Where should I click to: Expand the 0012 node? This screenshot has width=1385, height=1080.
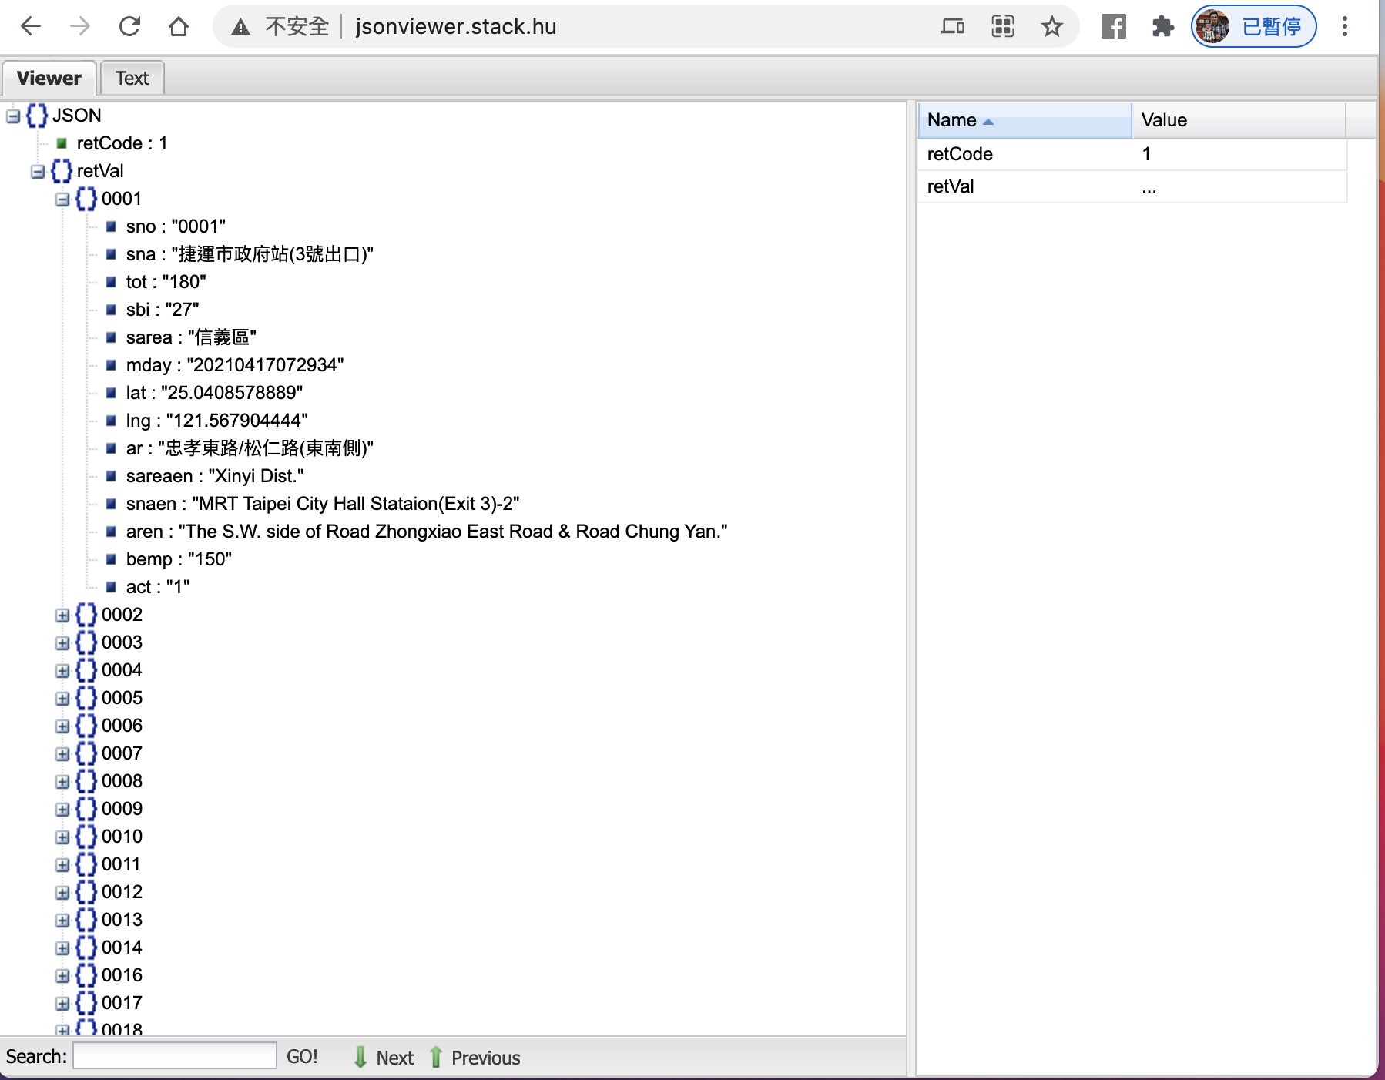(x=62, y=893)
